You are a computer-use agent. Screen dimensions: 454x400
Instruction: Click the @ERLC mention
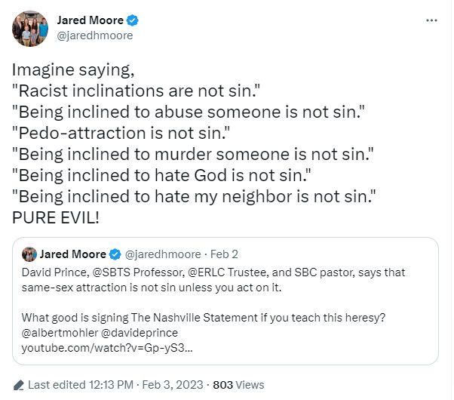206,272
